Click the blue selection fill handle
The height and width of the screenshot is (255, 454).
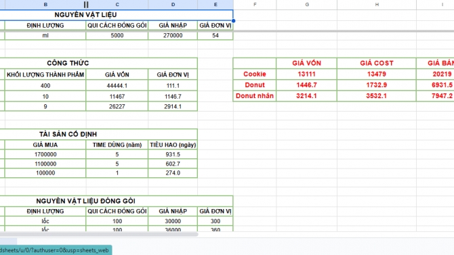pos(233,21)
